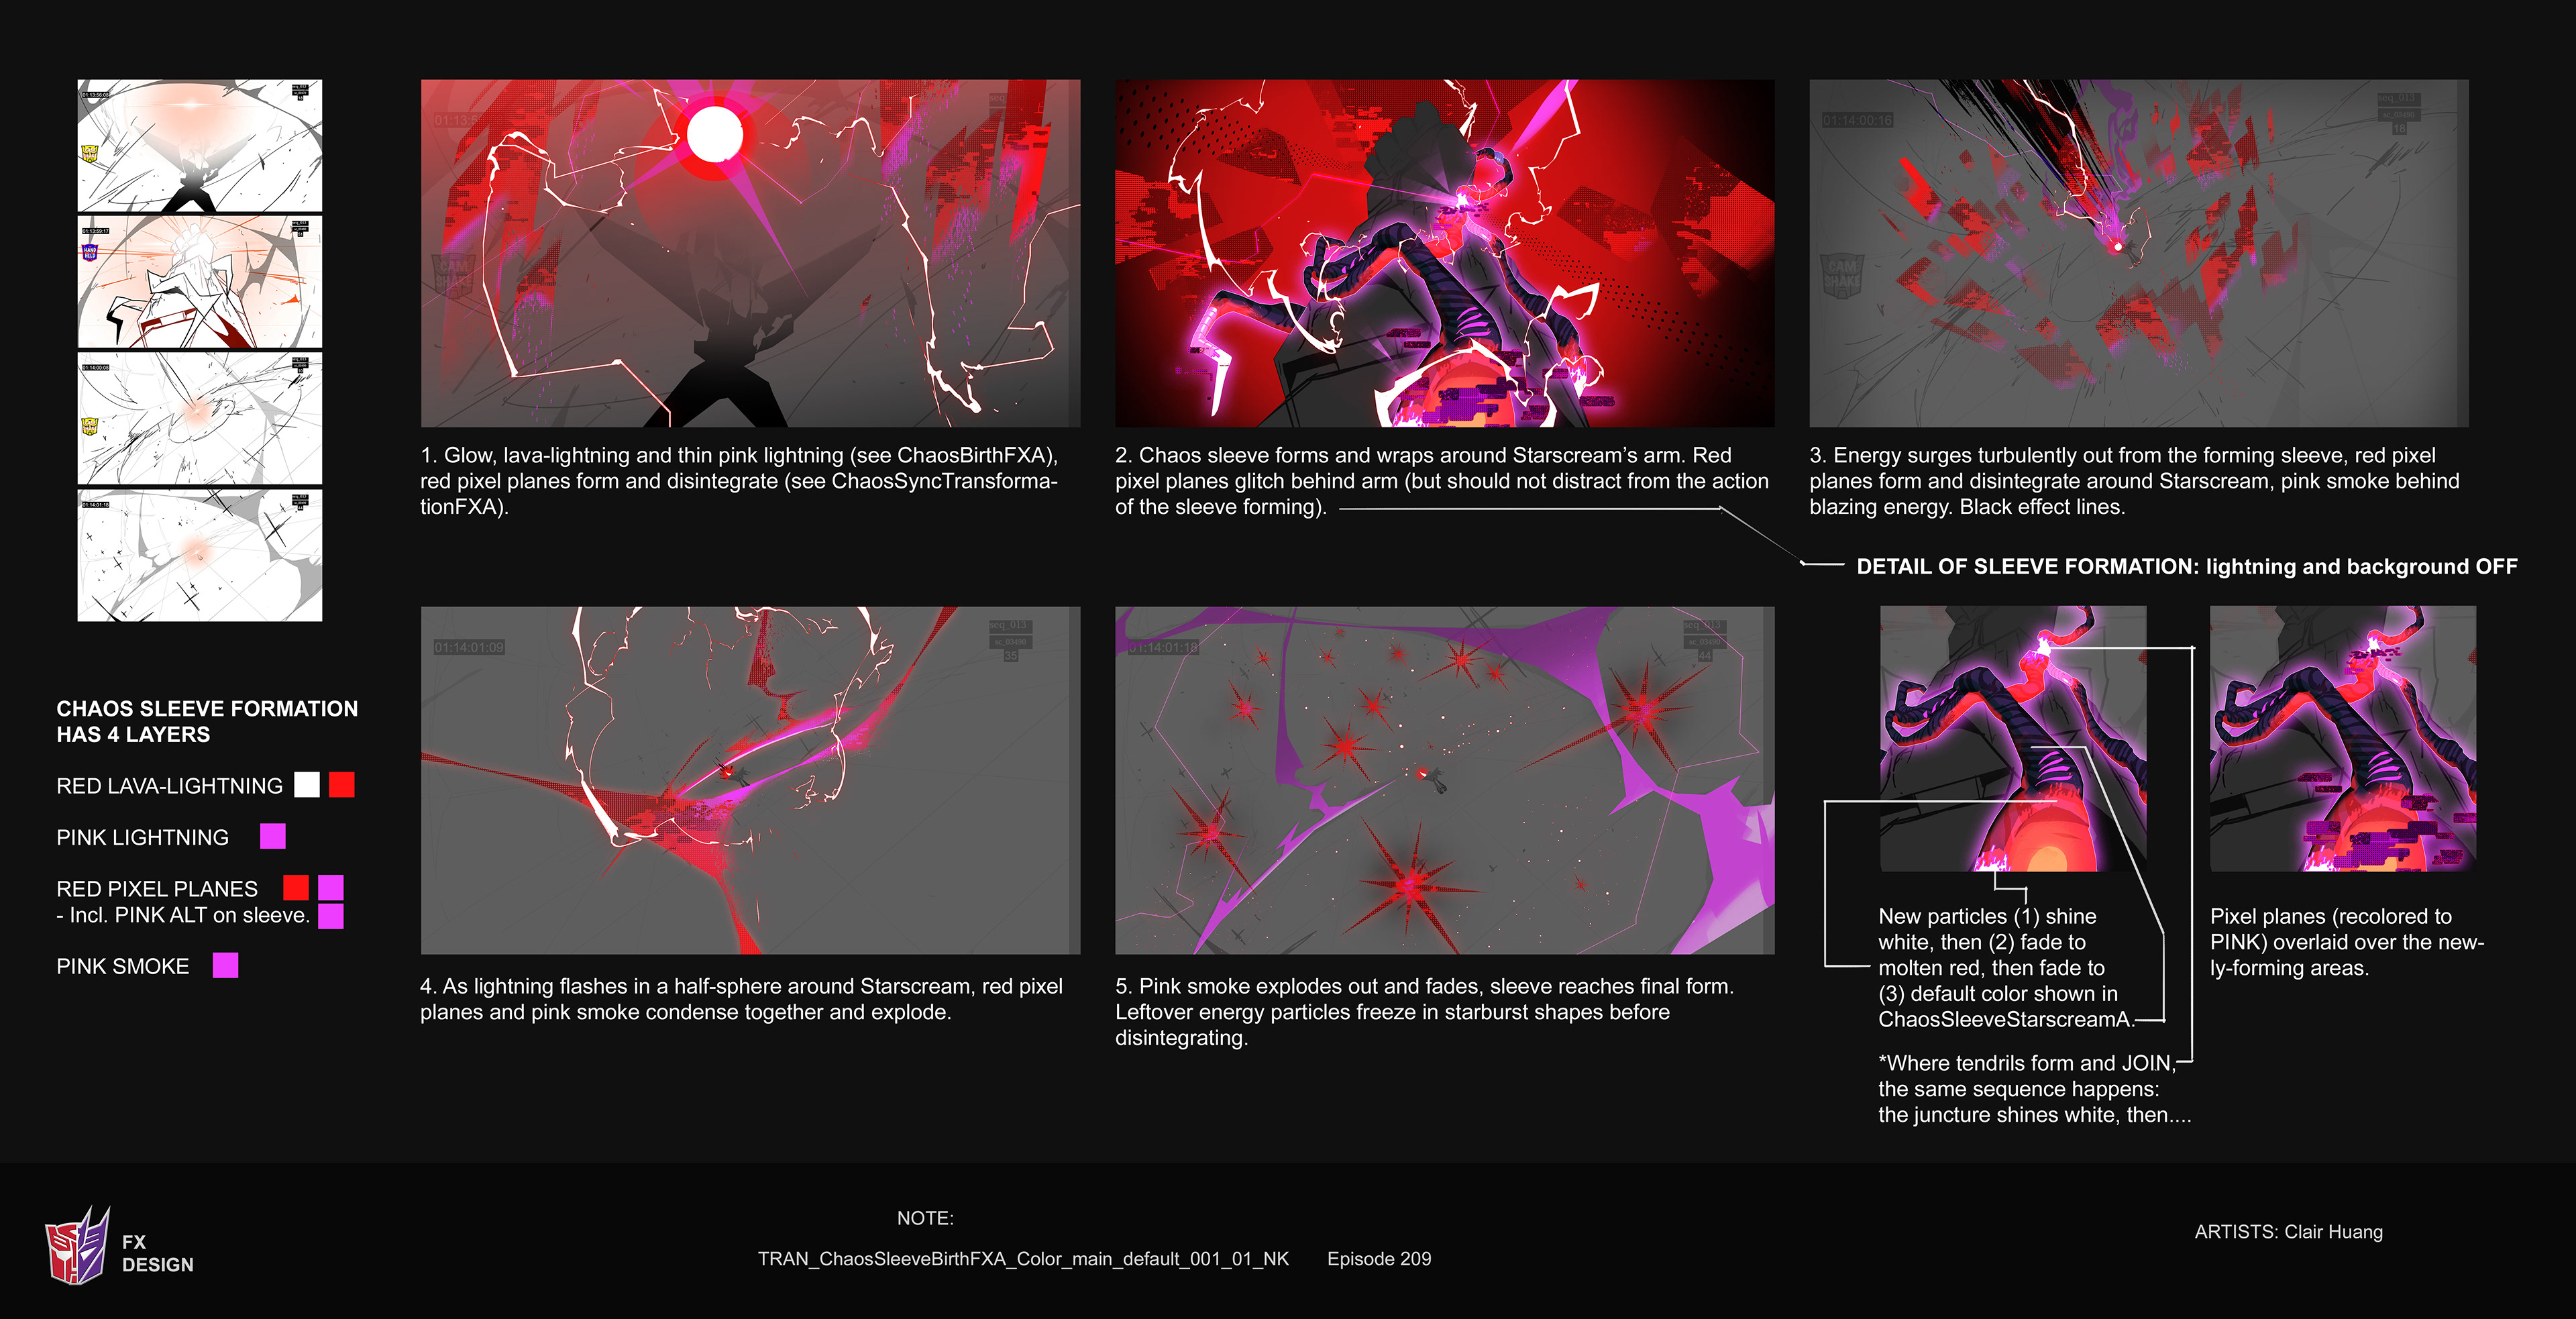Click caption 2 starting 'Chaos sleeve forms and wraps'
2576x1319 pixels.
(1442, 481)
